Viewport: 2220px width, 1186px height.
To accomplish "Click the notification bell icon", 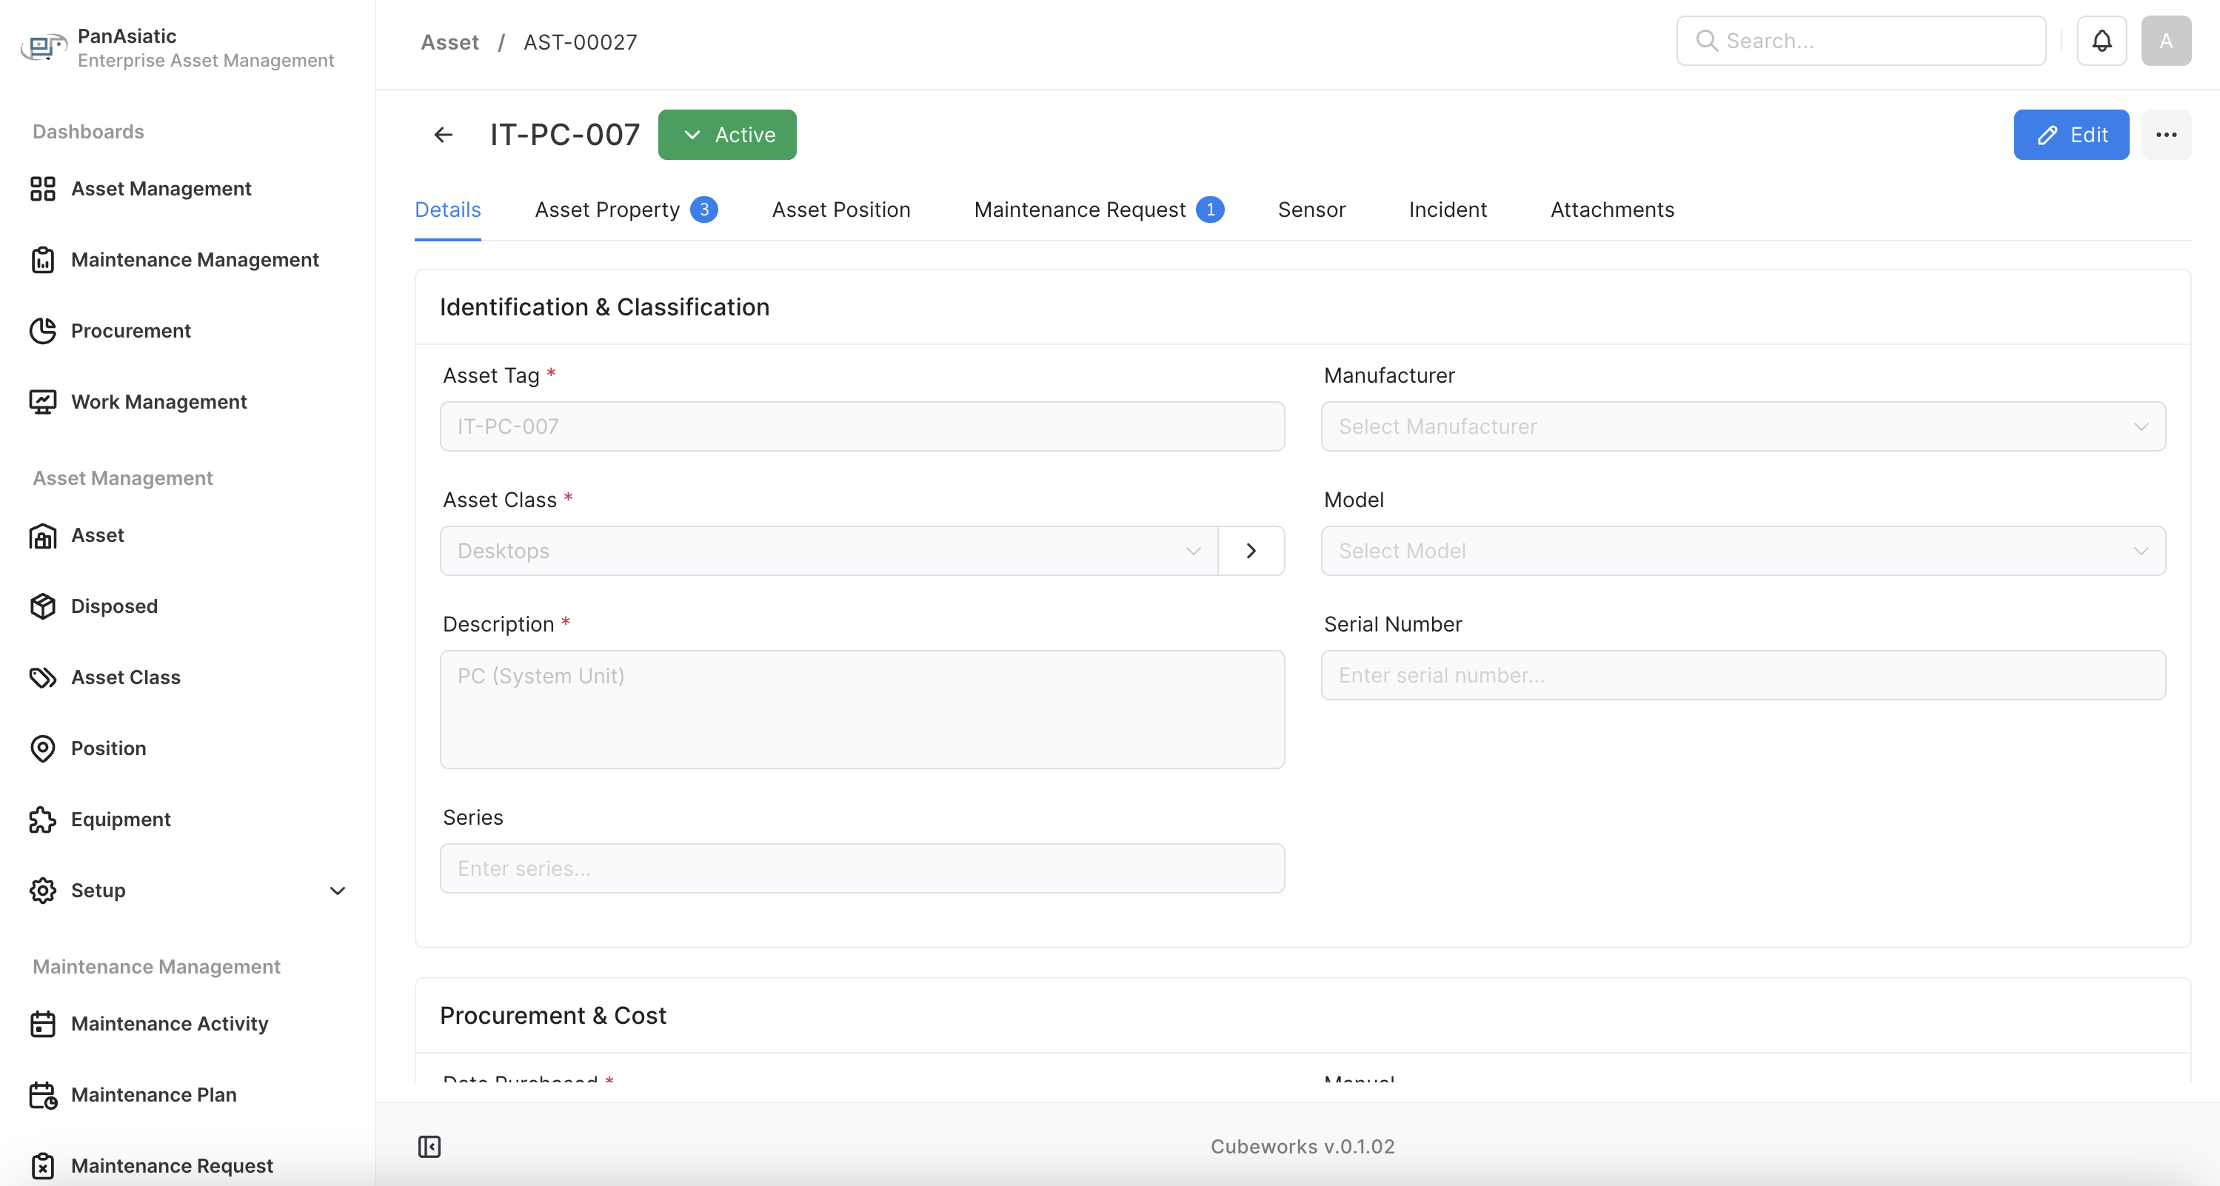I will 2101,41.
